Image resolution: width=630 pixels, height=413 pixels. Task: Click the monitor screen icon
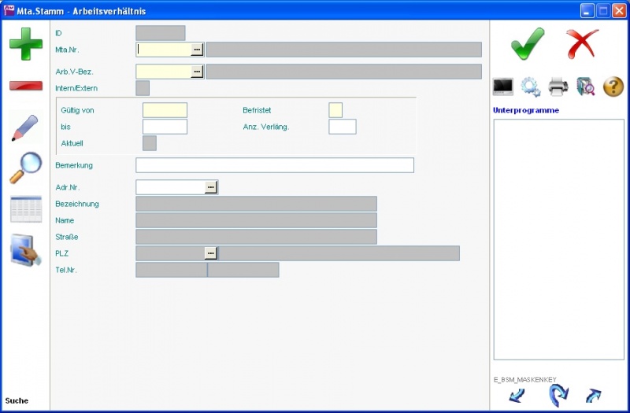pos(503,87)
